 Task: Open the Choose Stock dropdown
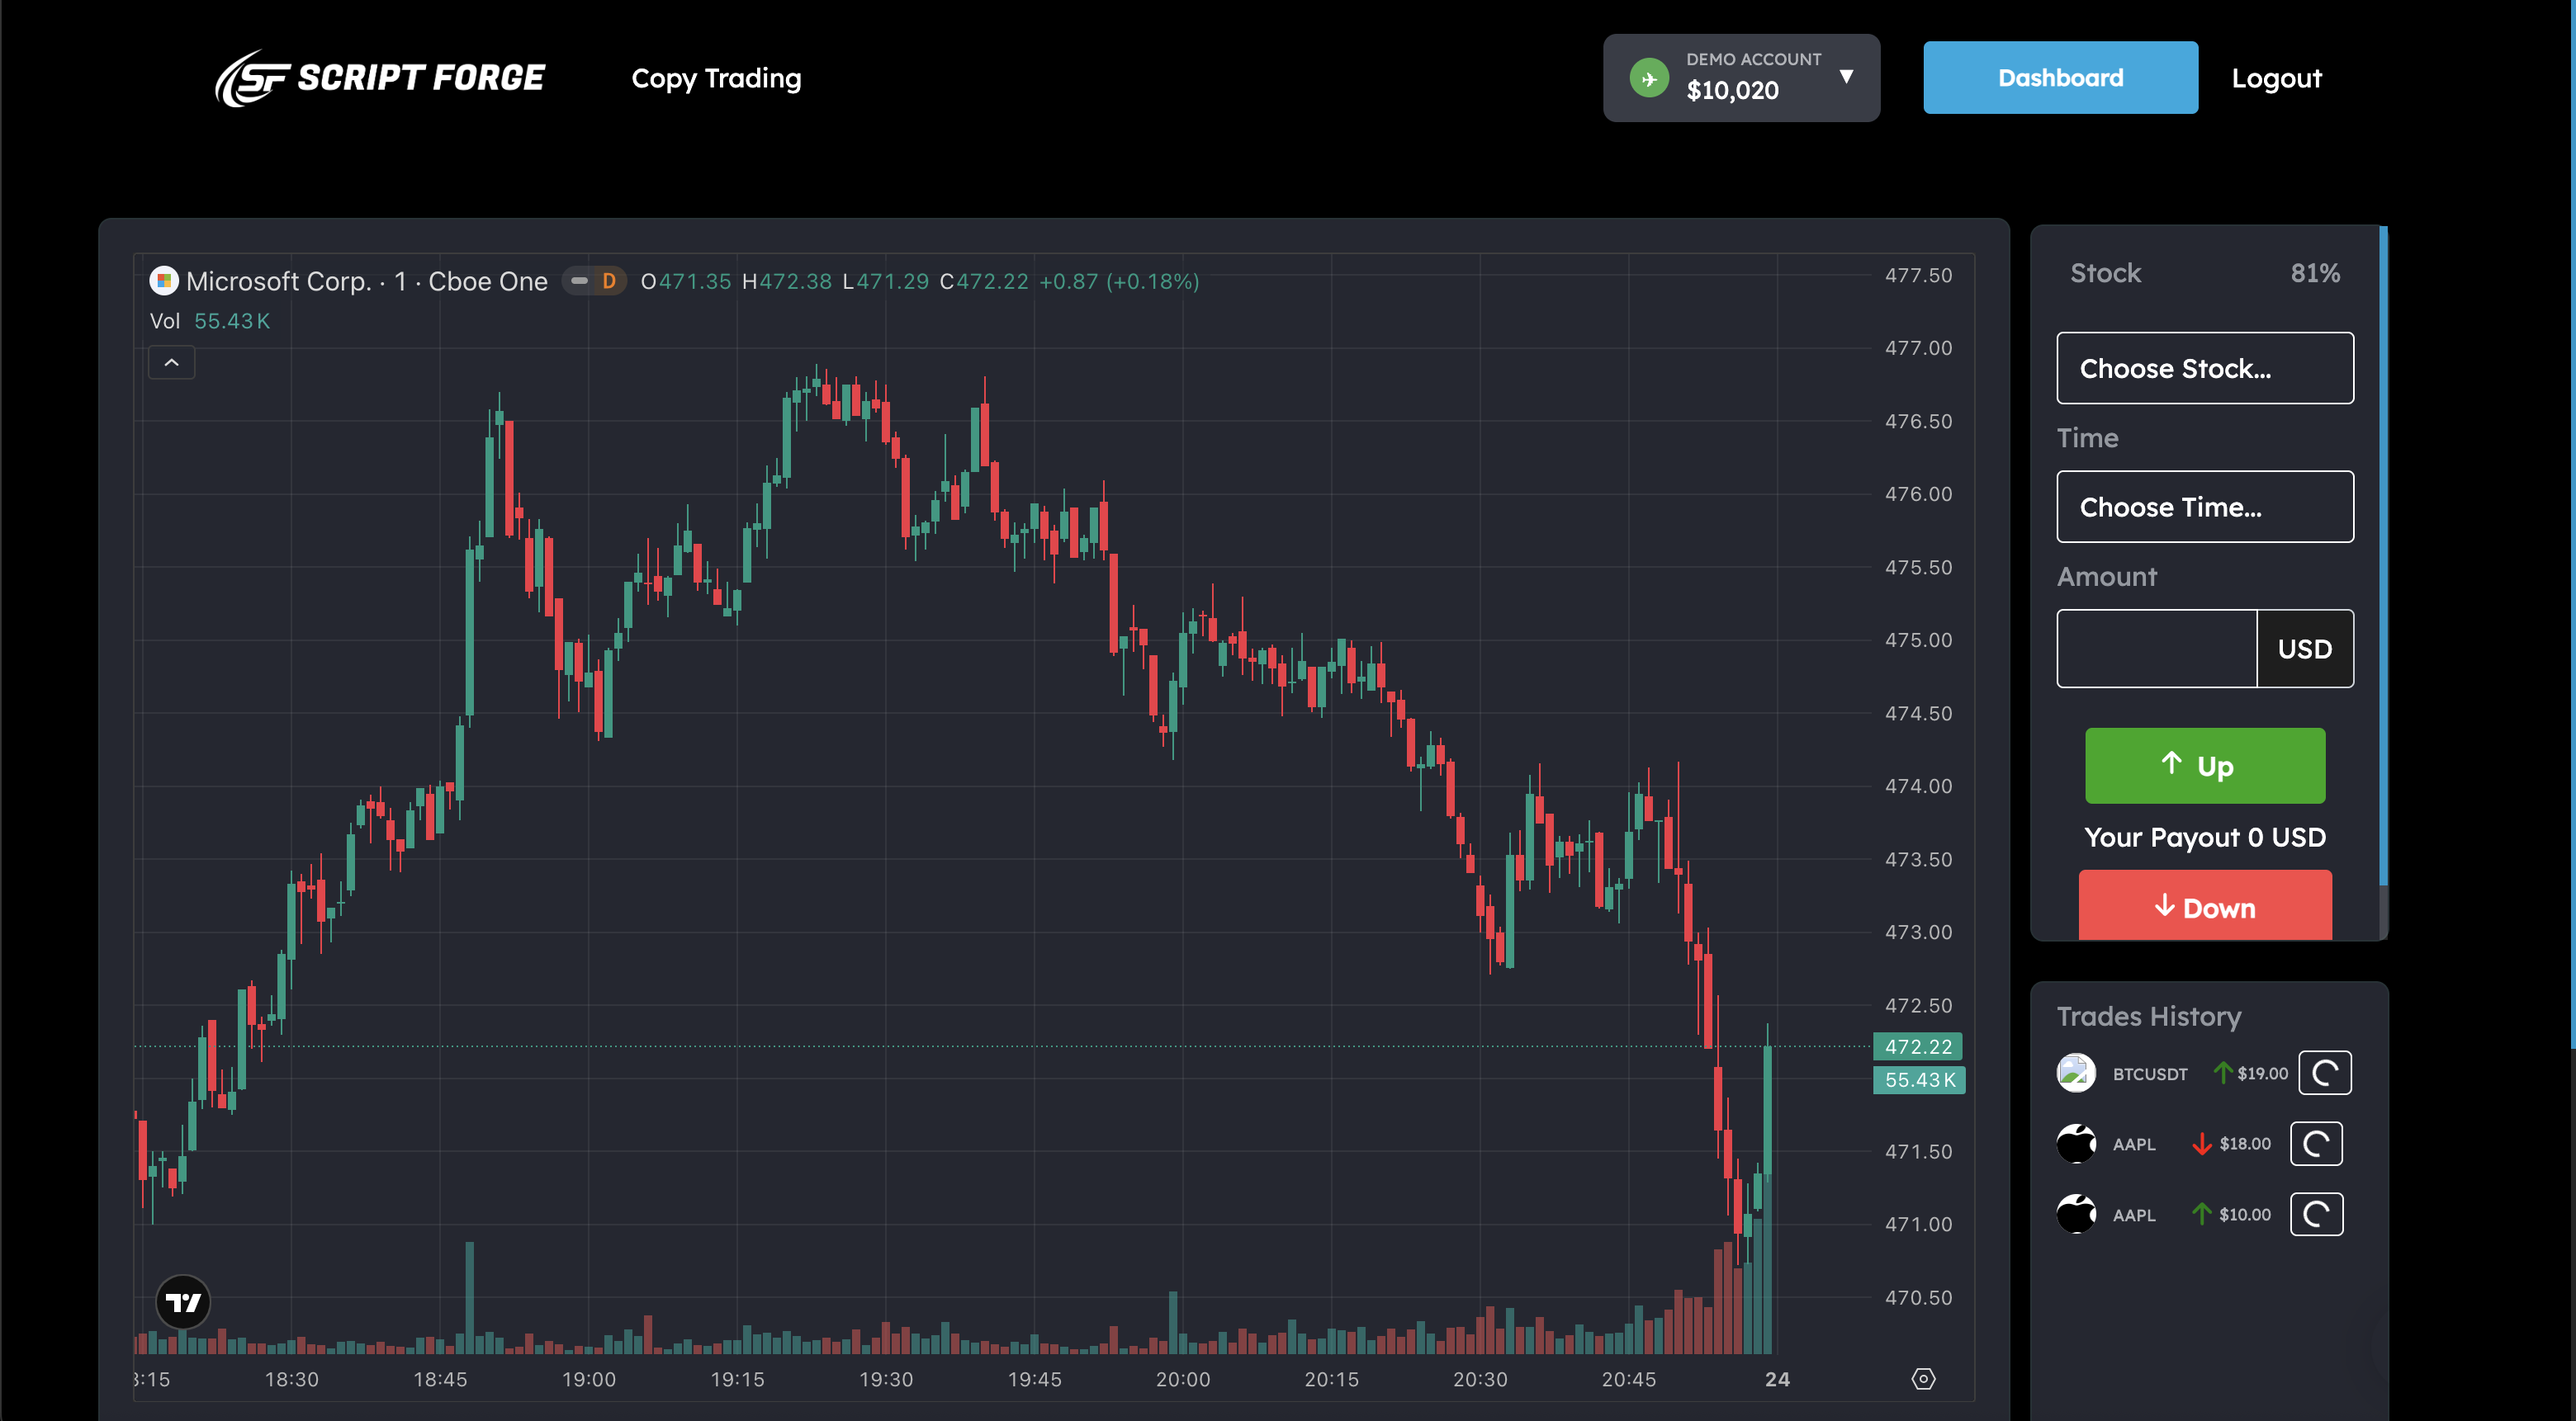tap(2204, 368)
